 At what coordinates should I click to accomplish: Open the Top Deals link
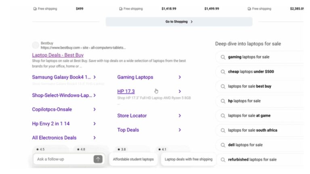[128, 130]
